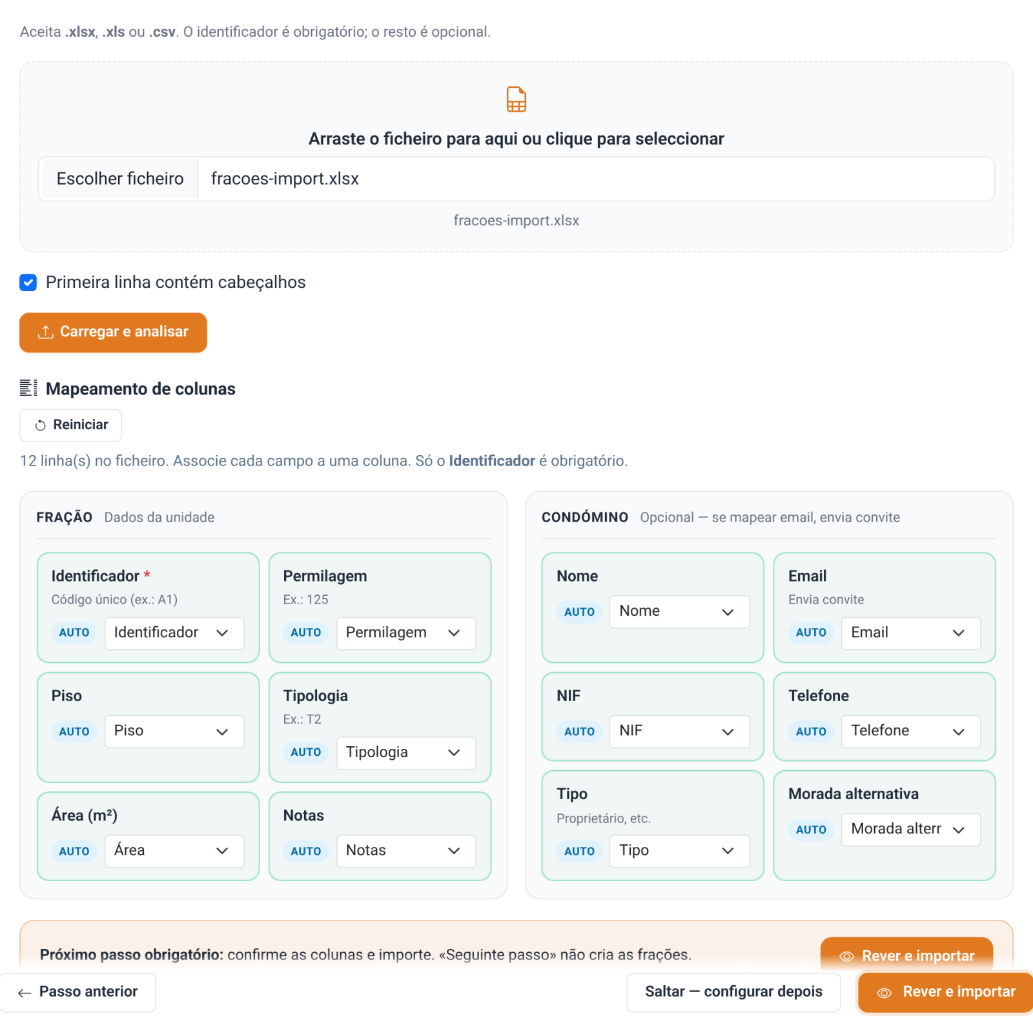Viewport: 1033px width, 1018px height.
Task: Open the Área column dropdown
Action: click(x=174, y=851)
